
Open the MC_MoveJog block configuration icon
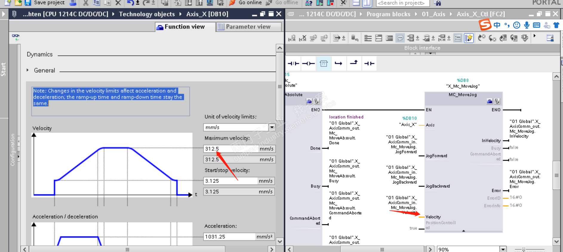pyautogui.click(x=490, y=101)
